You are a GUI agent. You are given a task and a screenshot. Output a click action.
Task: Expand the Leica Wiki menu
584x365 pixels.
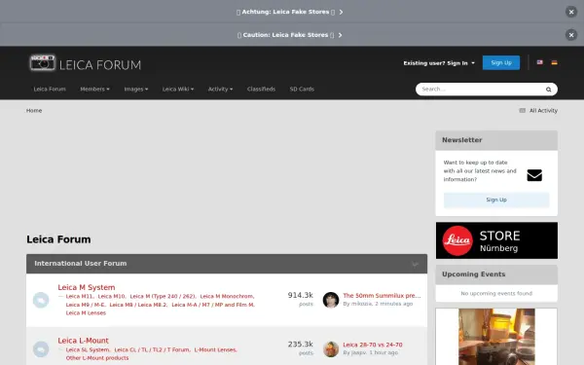(178, 89)
